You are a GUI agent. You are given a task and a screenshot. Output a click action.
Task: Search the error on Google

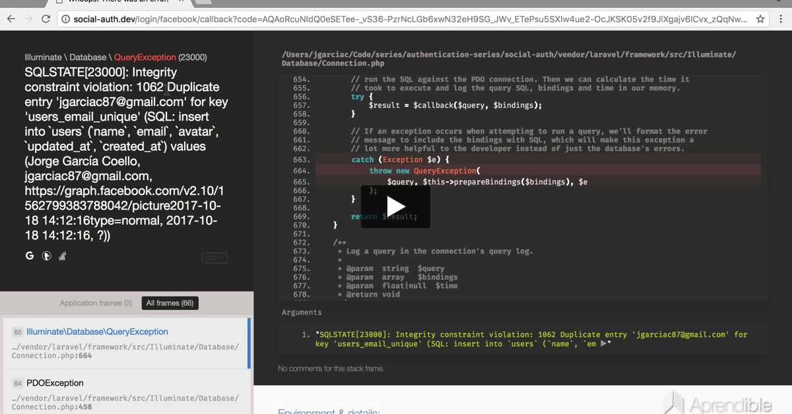(x=30, y=256)
